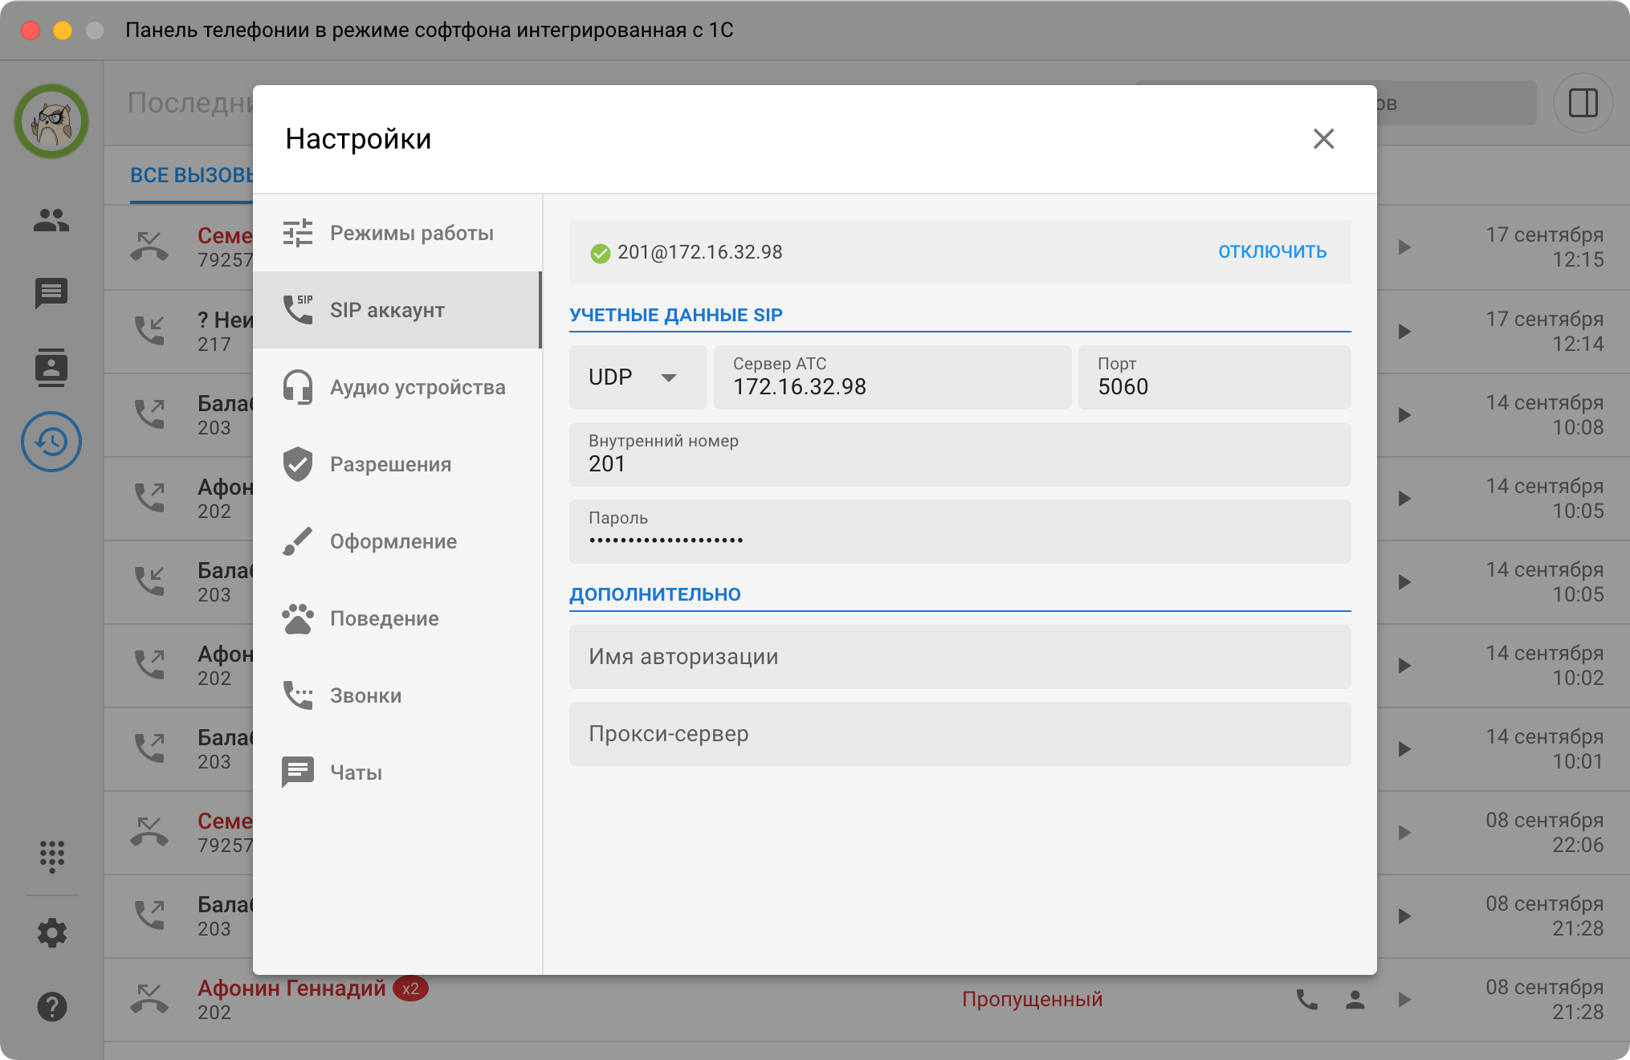This screenshot has width=1630, height=1060.
Task: Open help question mark icon
Action: point(51,1007)
